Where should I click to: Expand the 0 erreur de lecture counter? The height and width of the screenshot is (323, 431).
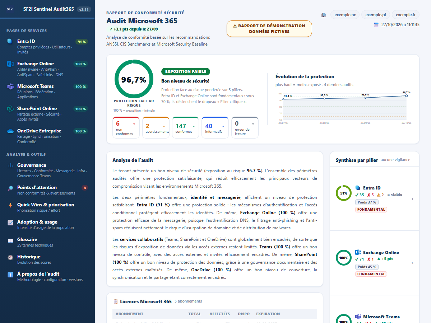click(x=245, y=127)
